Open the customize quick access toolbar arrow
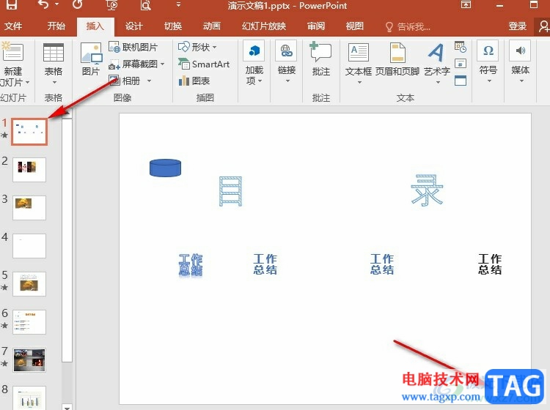This screenshot has width=550, height=410. pyautogui.click(x=178, y=4)
